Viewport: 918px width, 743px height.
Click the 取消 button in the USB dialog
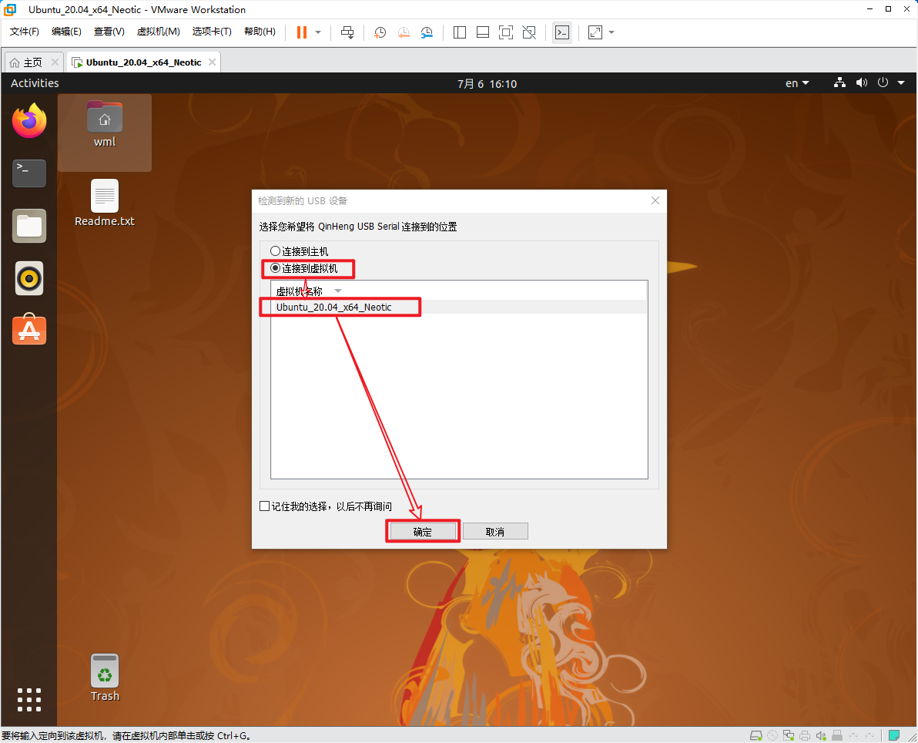[495, 532]
